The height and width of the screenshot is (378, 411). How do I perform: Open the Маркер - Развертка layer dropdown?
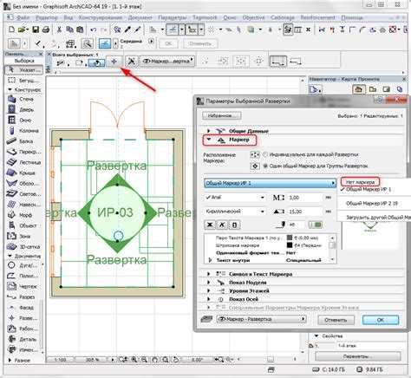click(x=261, y=319)
